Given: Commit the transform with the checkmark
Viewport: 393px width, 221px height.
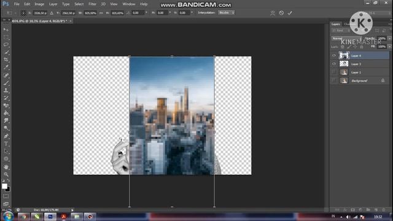Looking at the screenshot, I should [290, 13].
